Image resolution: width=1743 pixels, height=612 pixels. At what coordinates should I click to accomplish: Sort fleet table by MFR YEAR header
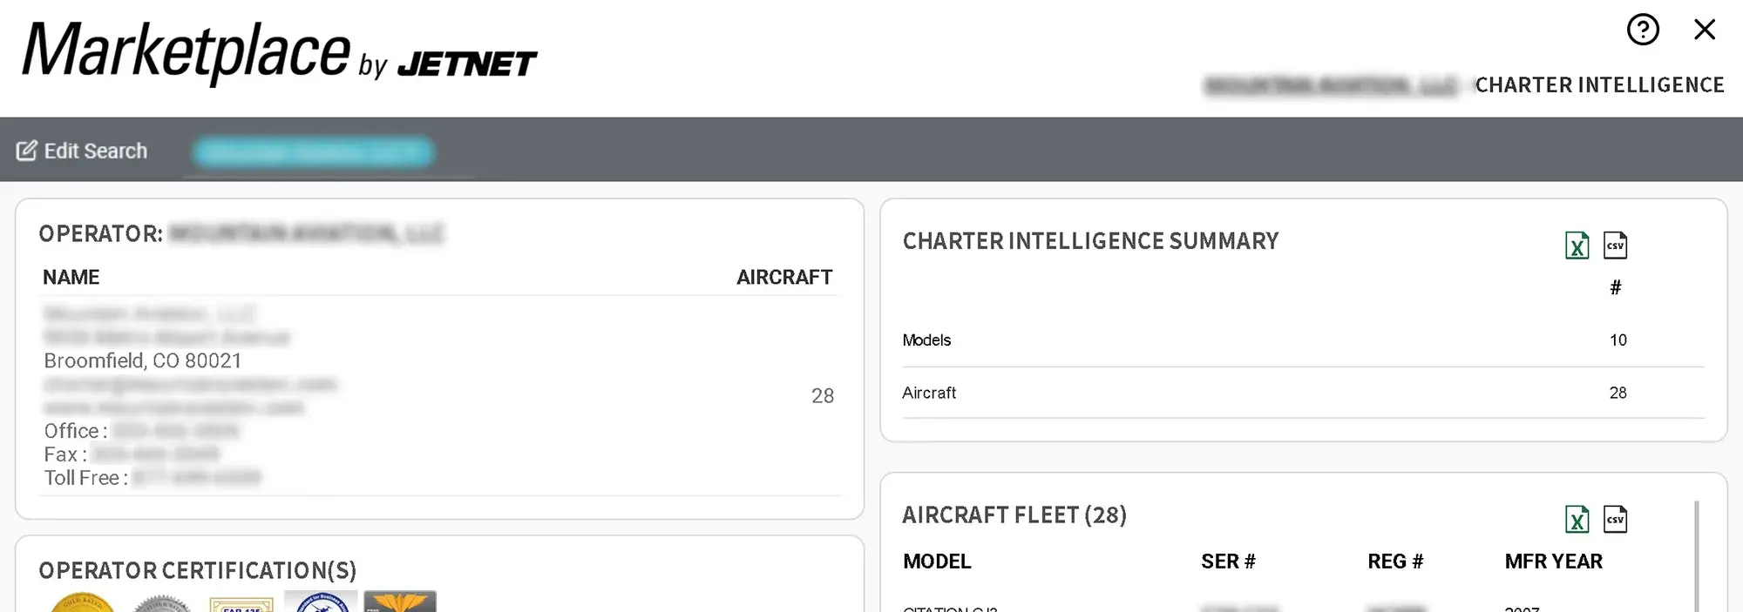(1553, 562)
